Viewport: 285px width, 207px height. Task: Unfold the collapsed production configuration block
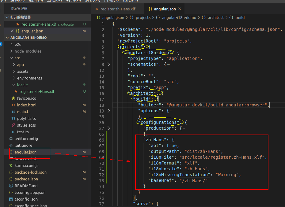coord(108,128)
